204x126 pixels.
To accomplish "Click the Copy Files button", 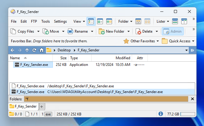I will (22, 31).
